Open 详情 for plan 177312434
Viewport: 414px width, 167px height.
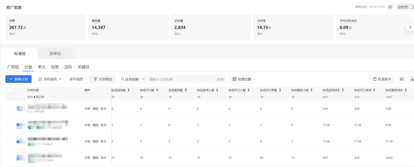tap(87, 158)
